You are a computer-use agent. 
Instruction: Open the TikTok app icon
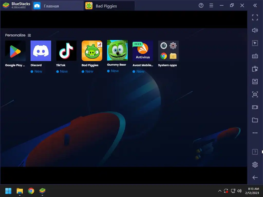click(x=66, y=51)
